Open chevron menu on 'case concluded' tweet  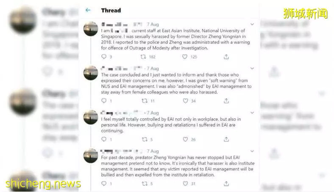252,69
